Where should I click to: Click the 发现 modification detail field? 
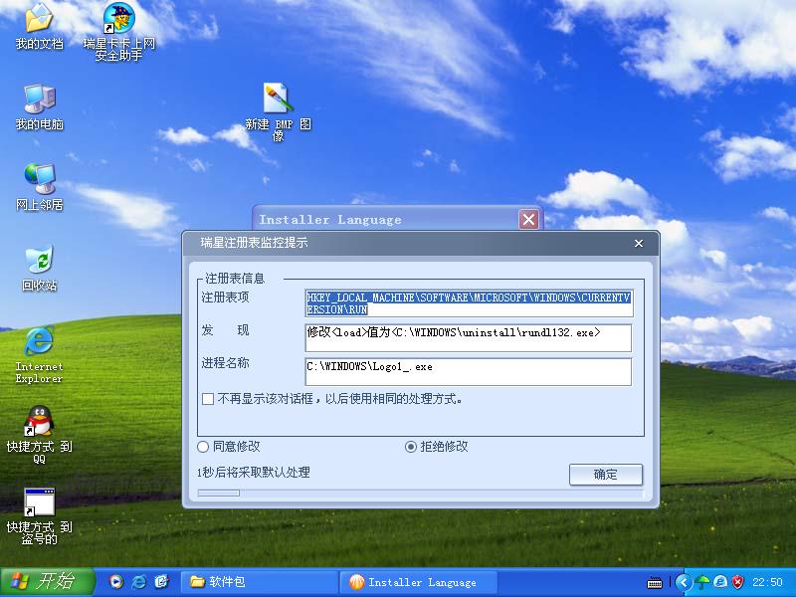tap(468, 337)
